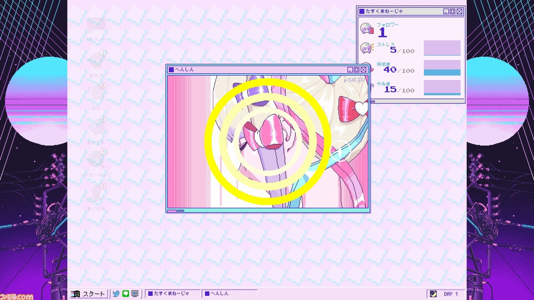Open the スタート menu button
Viewport: 534px width, 300px height.
[x=88, y=294]
